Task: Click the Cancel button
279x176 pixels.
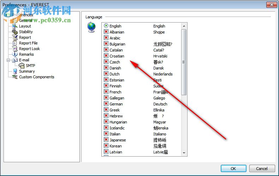Action: [x=262, y=169]
